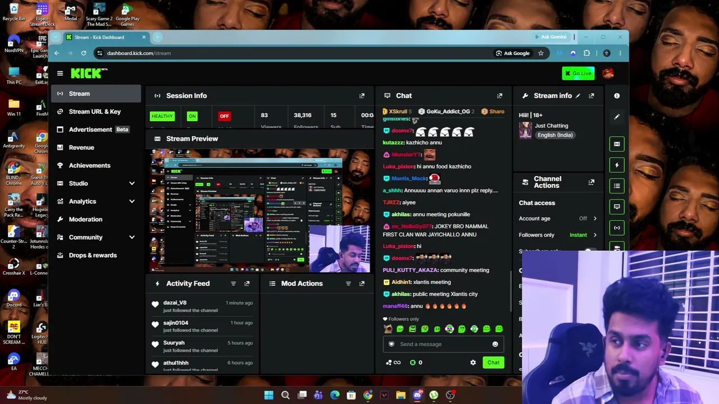Toggle the chat widget in right sidebar
This screenshot has width=719, height=404.
pyautogui.click(x=617, y=206)
